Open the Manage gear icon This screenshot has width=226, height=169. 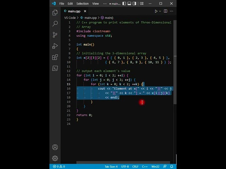click(x=55, y=158)
